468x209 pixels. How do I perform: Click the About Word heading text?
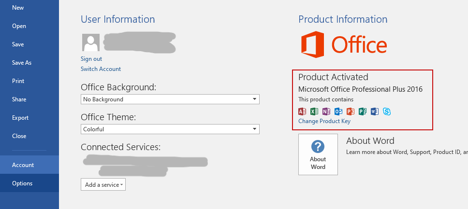(x=370, y=141)
